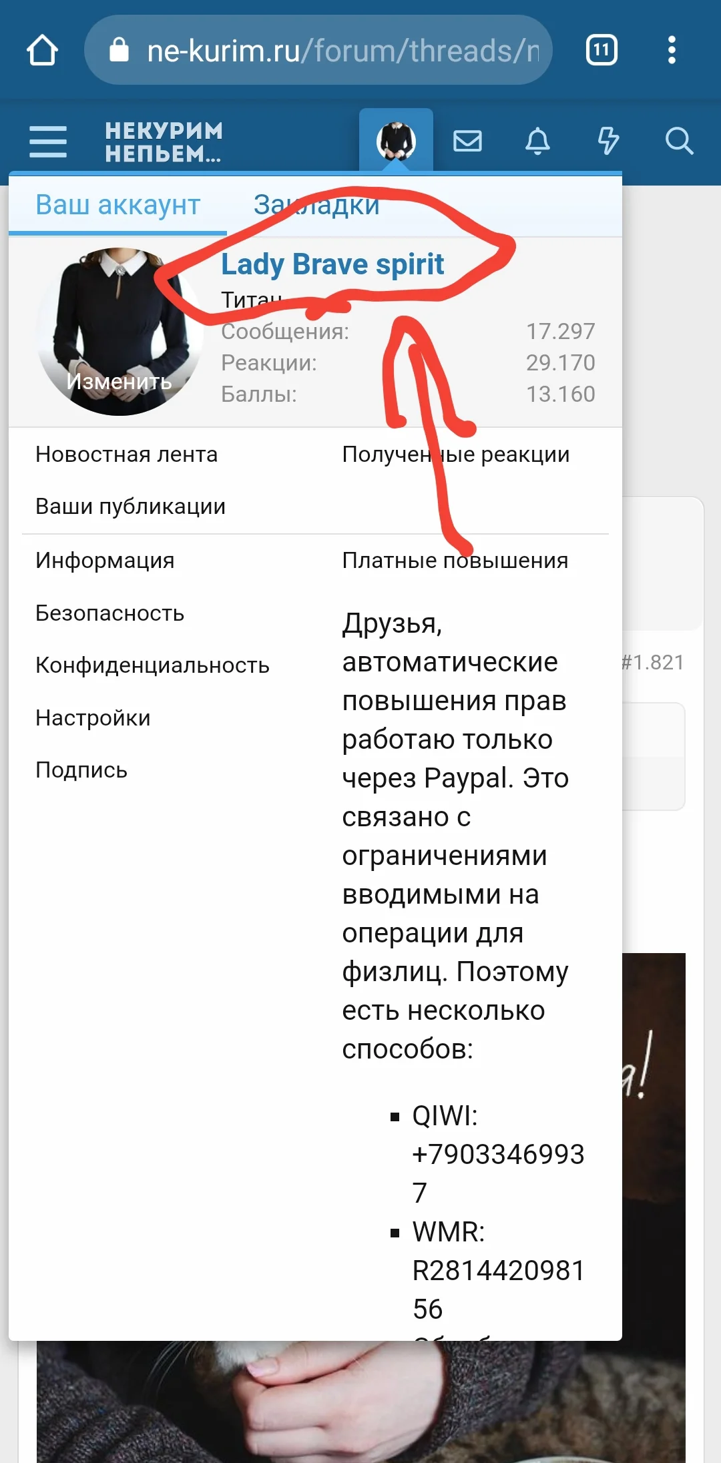Open the notifications bell icon
721x1463 pixels.
point(537,141)
